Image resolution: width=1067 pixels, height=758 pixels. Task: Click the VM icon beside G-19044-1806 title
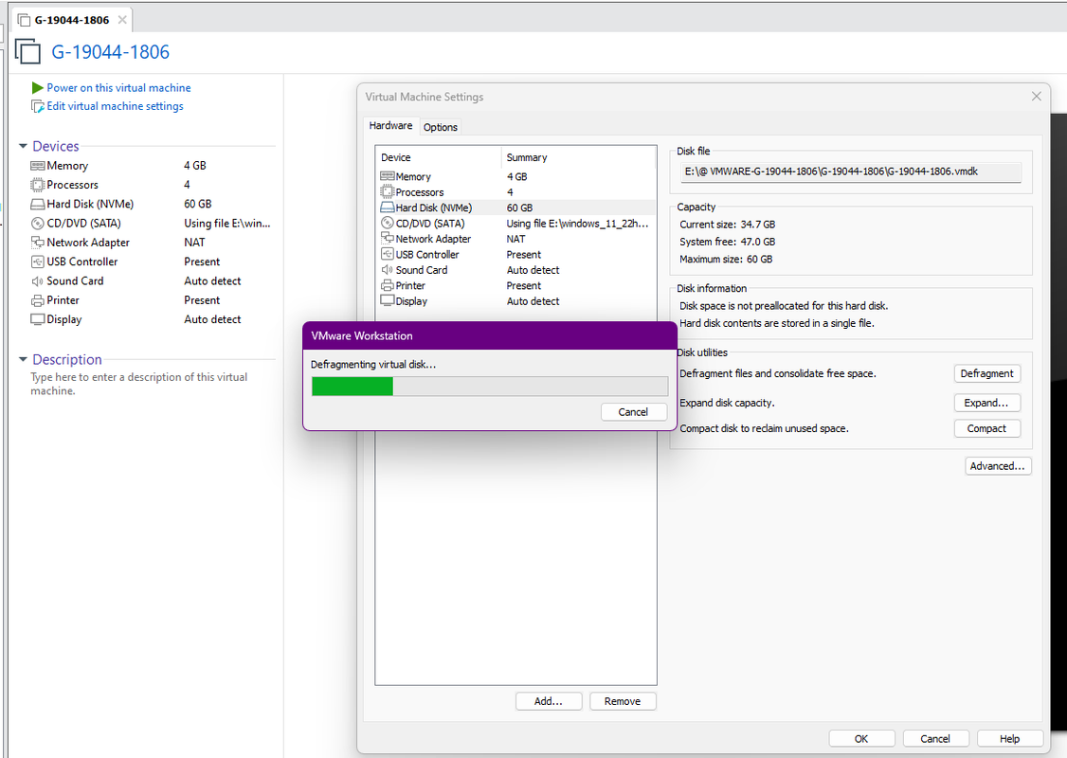27,52
